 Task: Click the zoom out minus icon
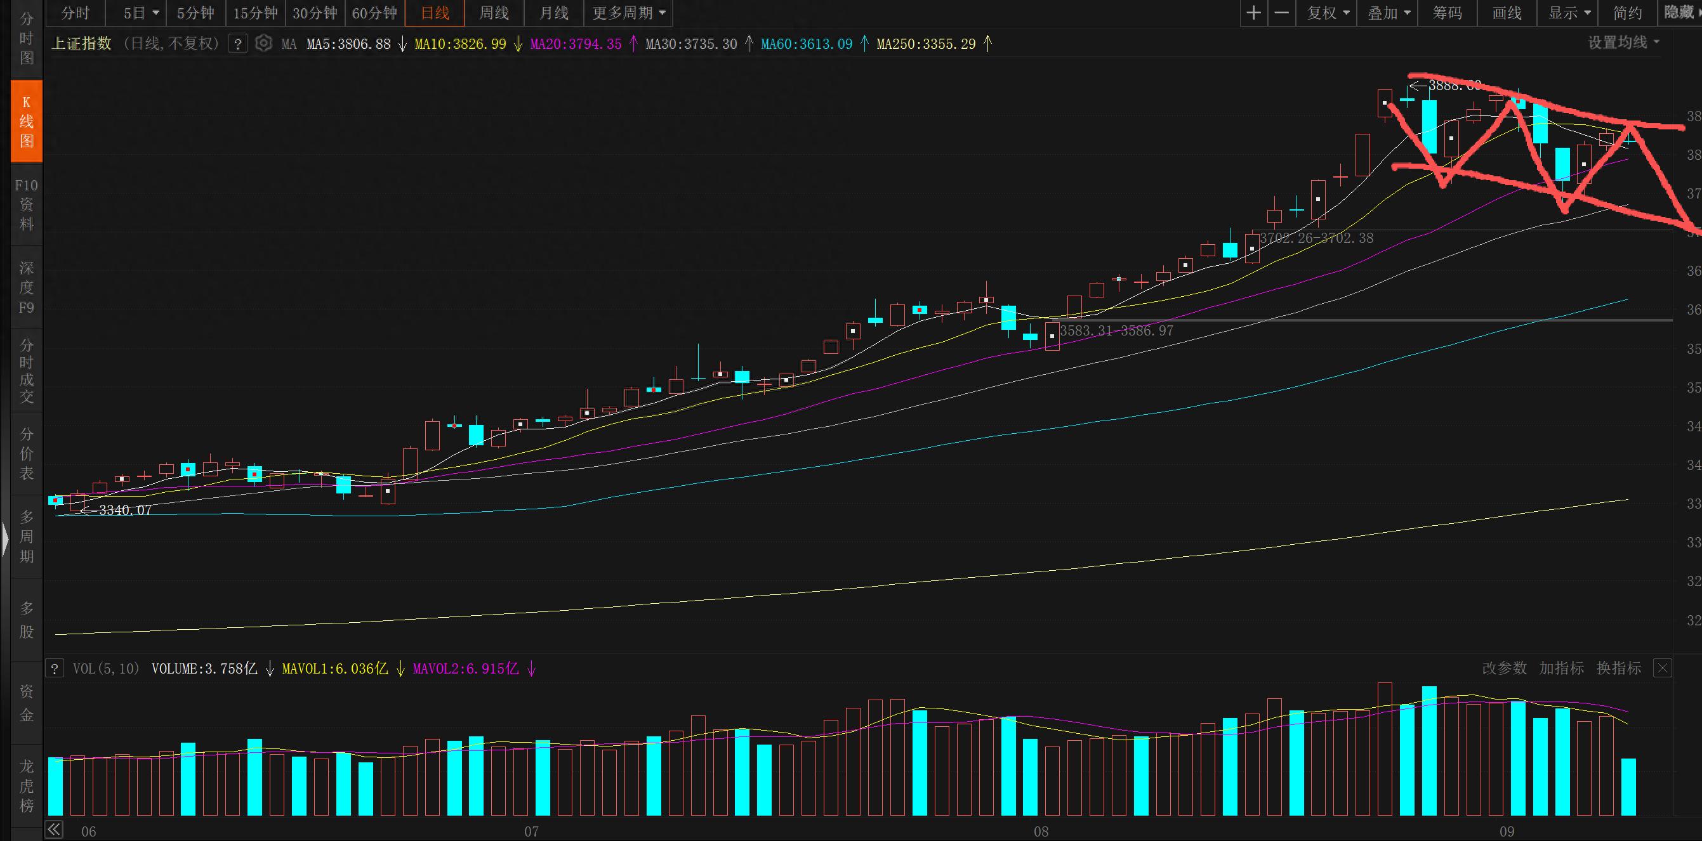tap(1281, 13)
